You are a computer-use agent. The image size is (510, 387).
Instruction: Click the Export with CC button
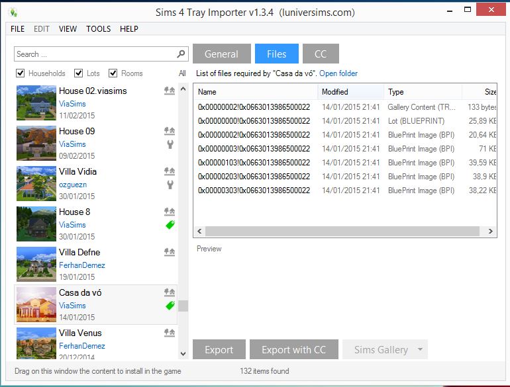[x=293, y=349]
